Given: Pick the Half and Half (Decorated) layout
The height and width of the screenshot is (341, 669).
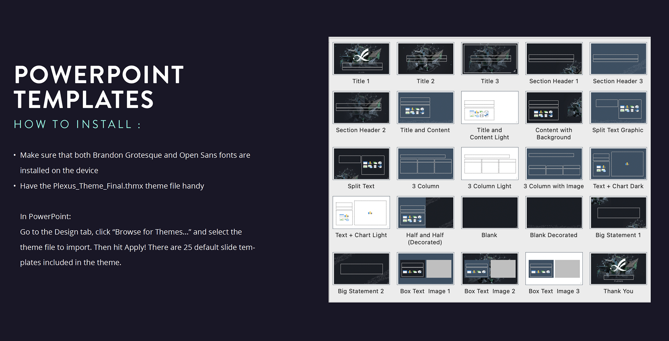Looking at the screenshot, I should 425,213.
